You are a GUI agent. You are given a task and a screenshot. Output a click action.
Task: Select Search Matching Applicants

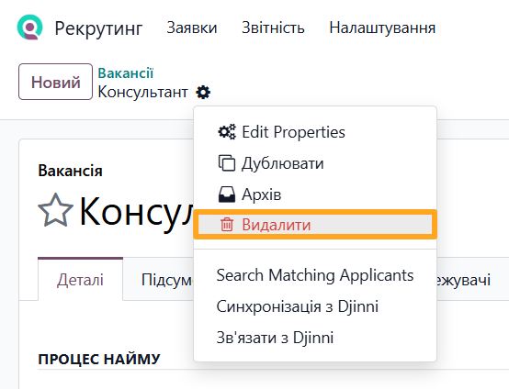(x=315, y=275)
